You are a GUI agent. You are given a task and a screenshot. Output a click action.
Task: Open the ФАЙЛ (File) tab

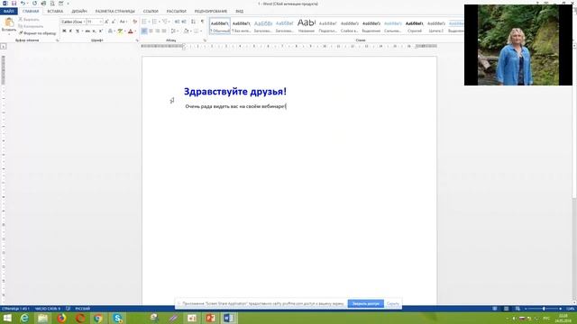9,12
